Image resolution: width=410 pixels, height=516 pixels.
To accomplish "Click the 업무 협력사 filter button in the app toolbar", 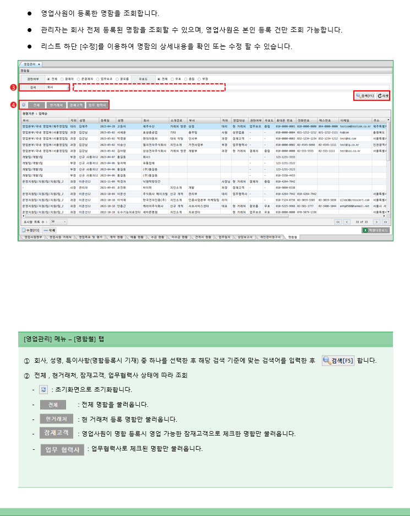I will [x=97, y=105].
